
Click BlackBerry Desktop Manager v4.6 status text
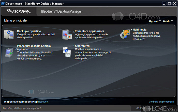tap(22, 108)
